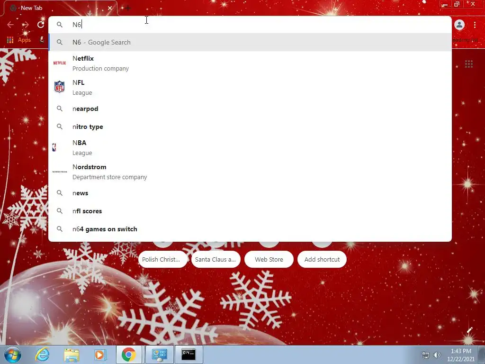Image resolution: width=485 pixels, height=364 pixels.
Task: Choose the news suggestion
Action: click(x=250, y=193)
